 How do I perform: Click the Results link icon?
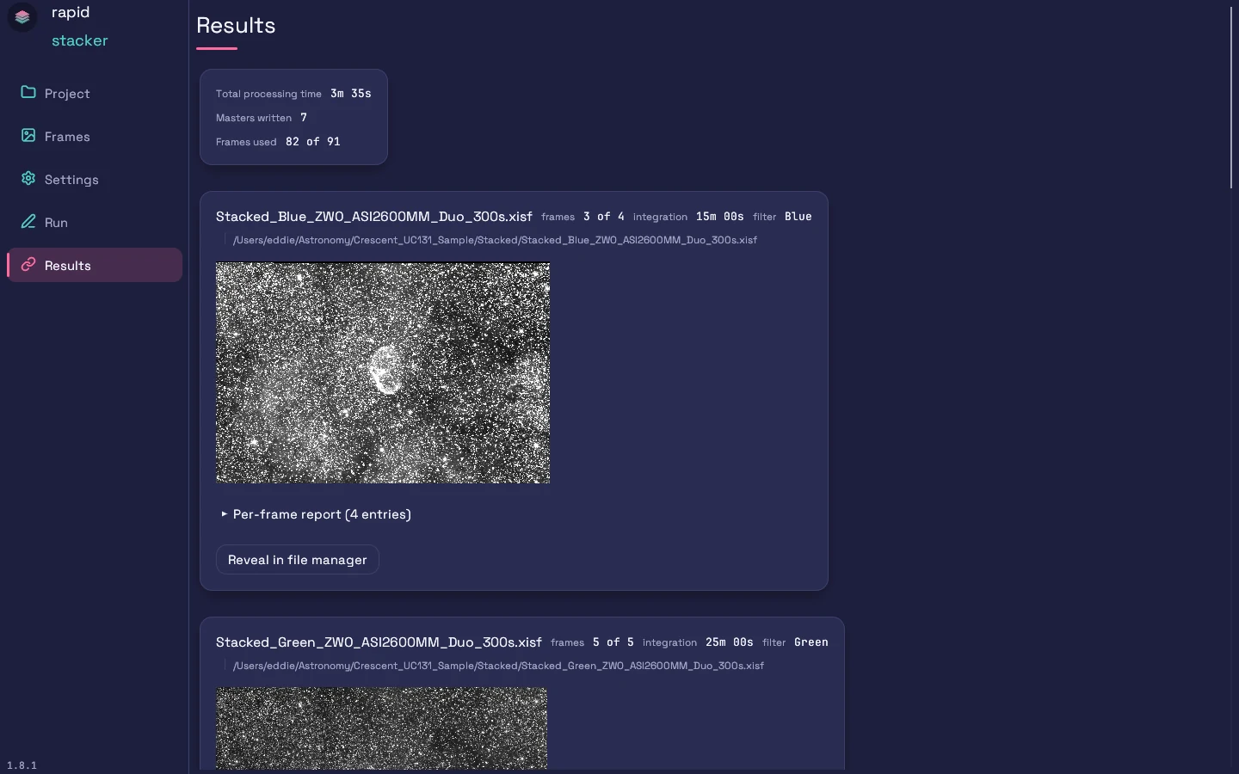tap(28, 264)
